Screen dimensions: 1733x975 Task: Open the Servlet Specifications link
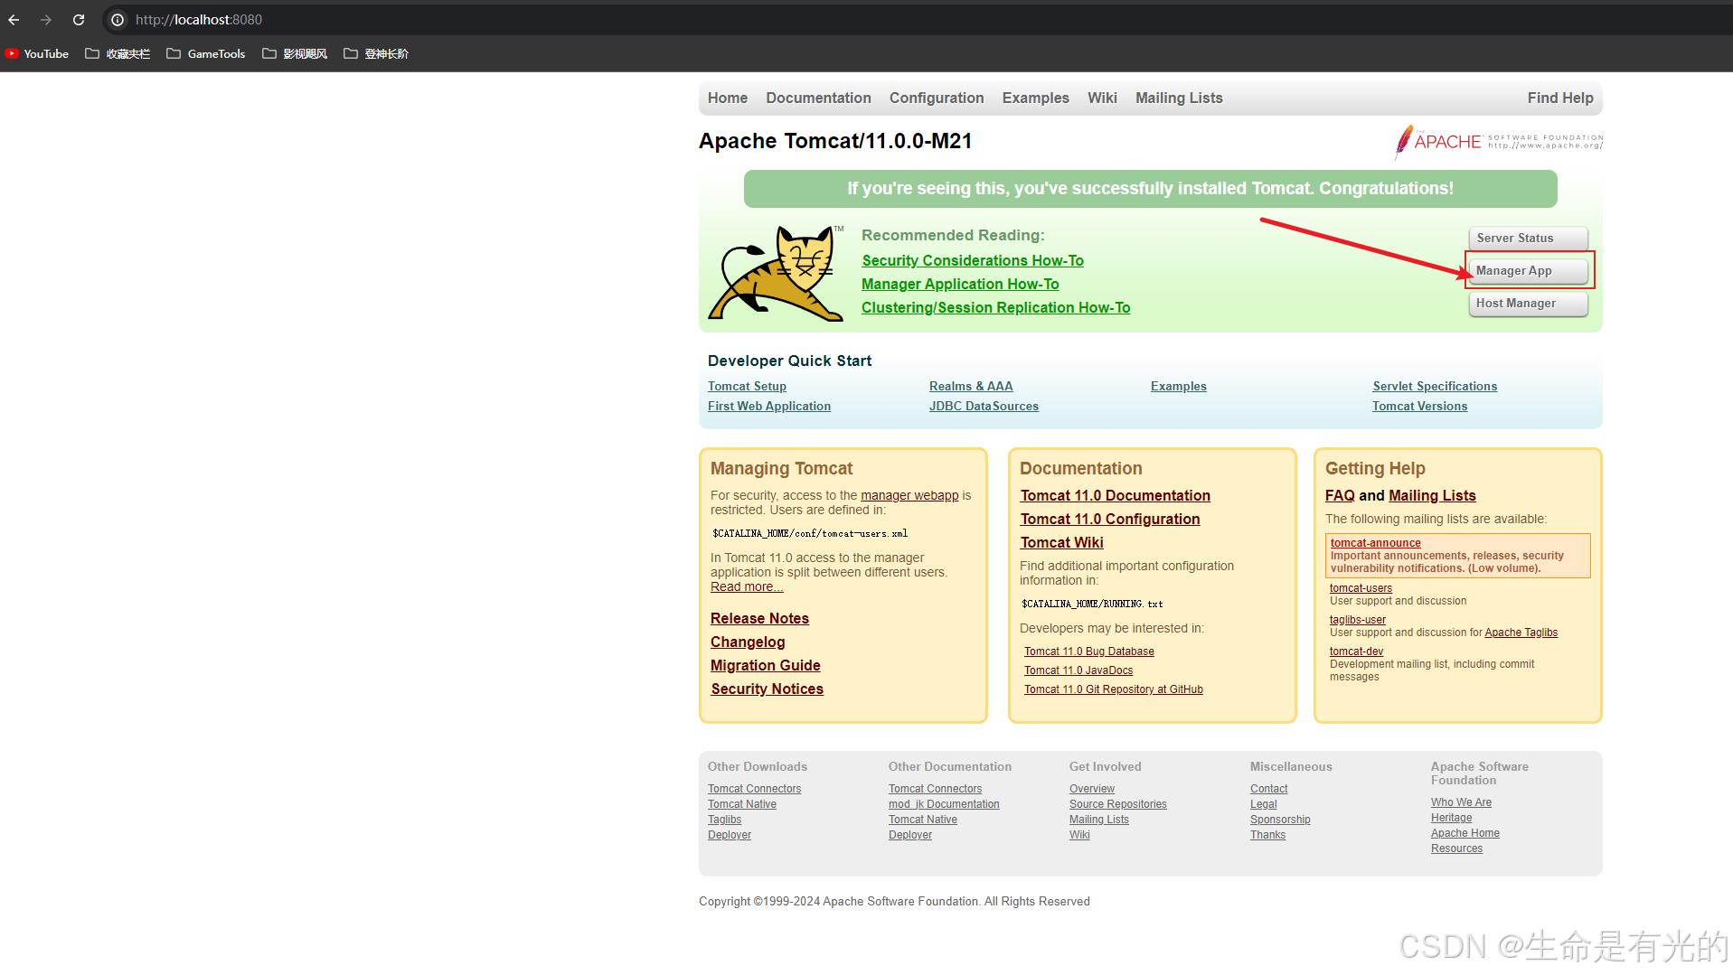click(1435, 386)
